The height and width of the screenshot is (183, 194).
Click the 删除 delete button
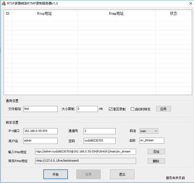(156, 161)
